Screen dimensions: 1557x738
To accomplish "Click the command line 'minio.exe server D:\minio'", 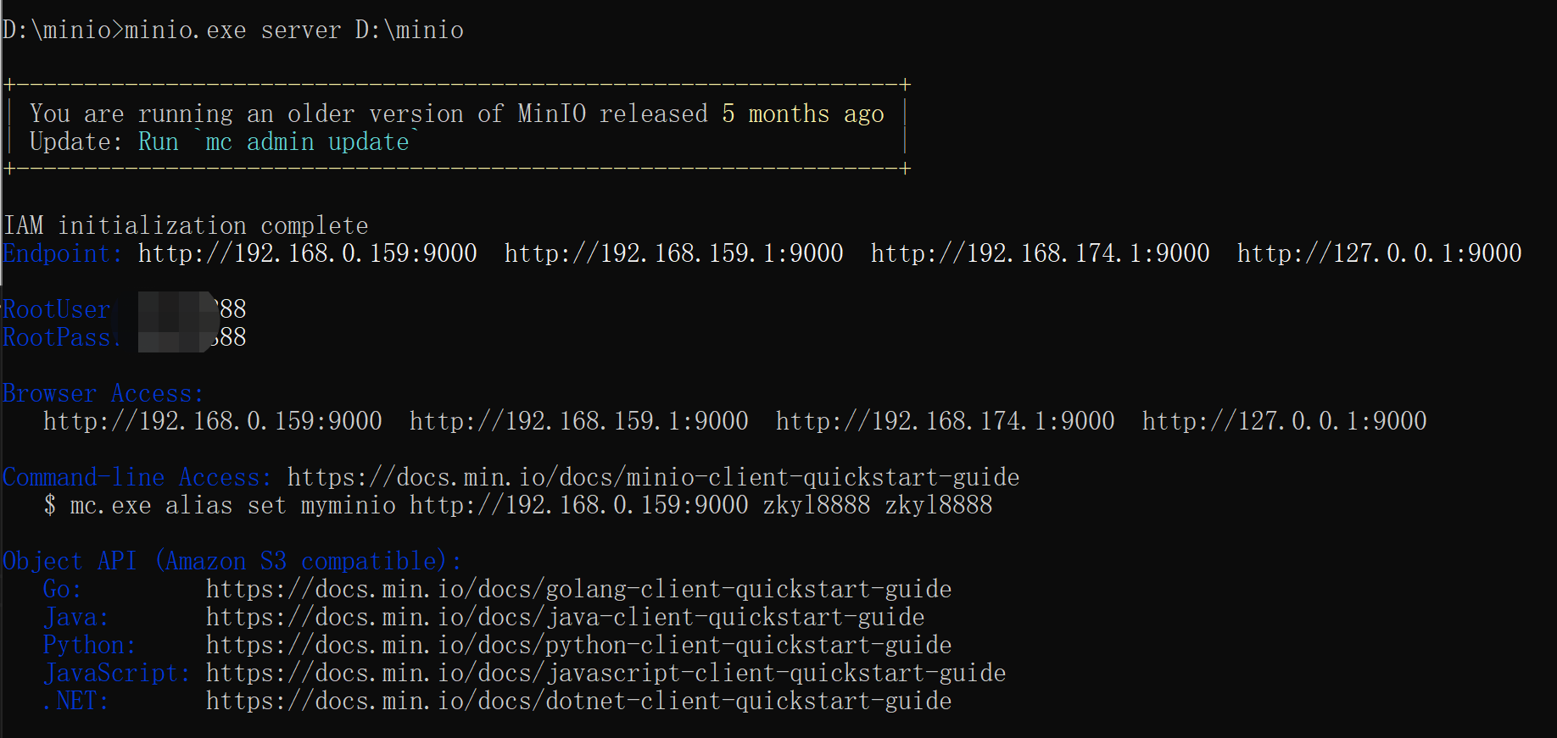I will 294,31.
